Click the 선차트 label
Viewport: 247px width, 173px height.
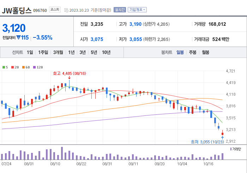[18, 52]
